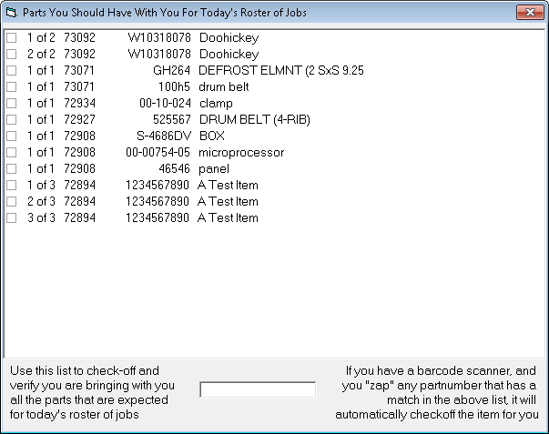Mark the 100h5 drum belt checkbox
The image size is (549, 434).
tap(11, 87)
